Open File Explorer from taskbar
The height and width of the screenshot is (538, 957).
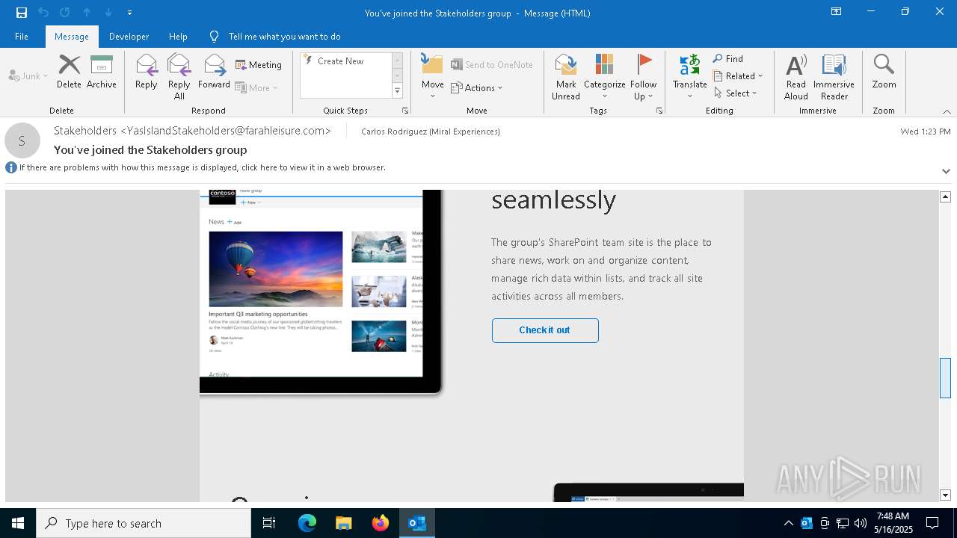[344, 523]
